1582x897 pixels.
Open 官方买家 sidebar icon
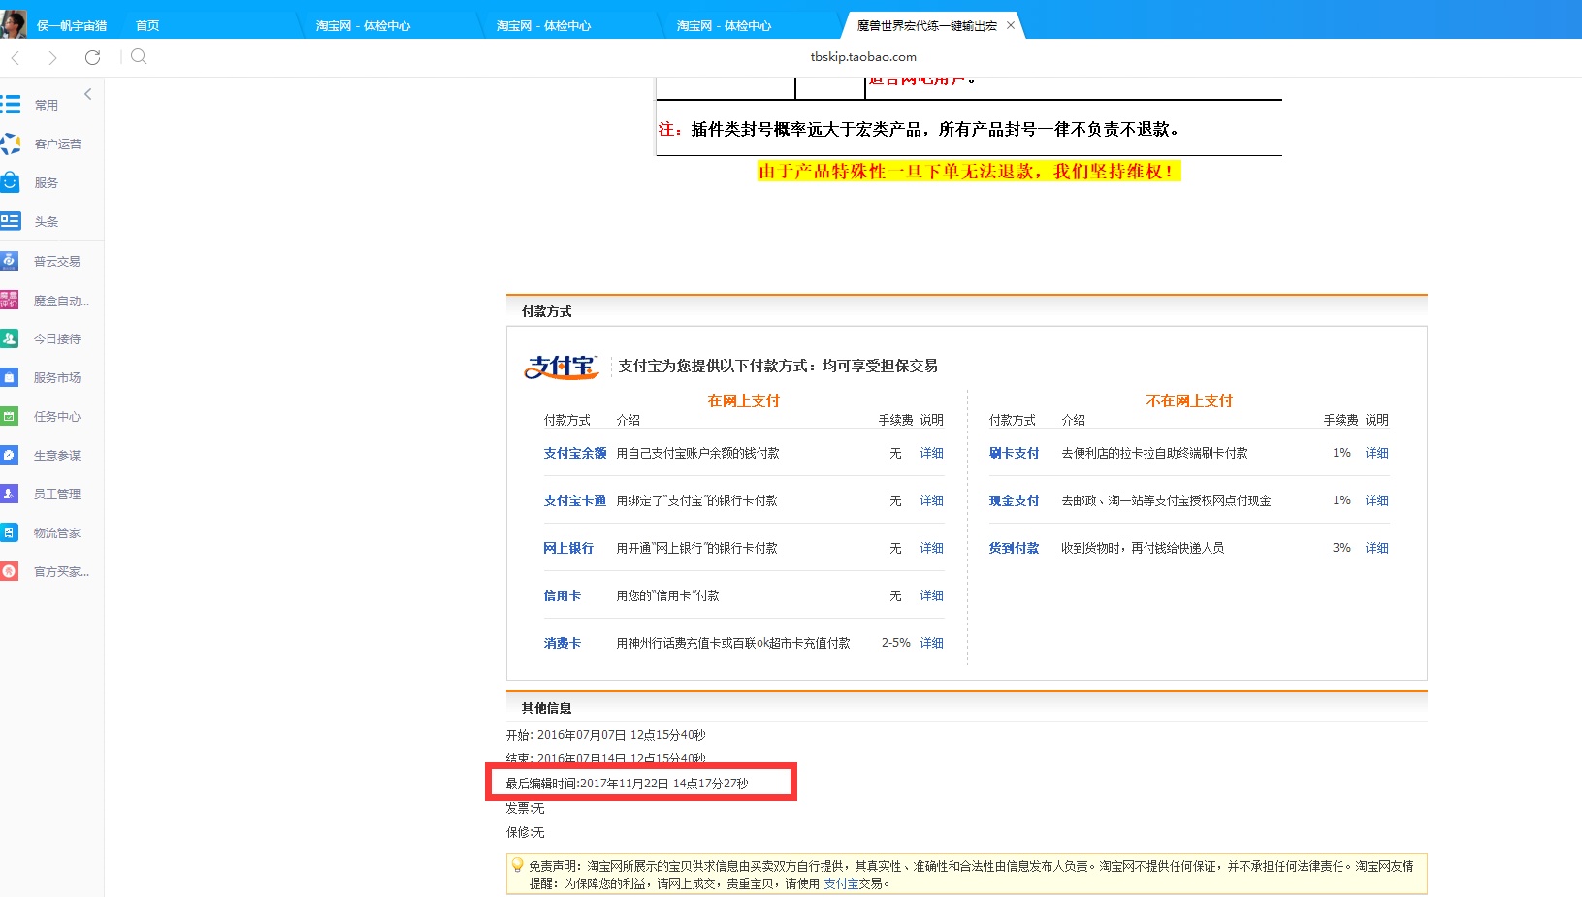(9, 571)
